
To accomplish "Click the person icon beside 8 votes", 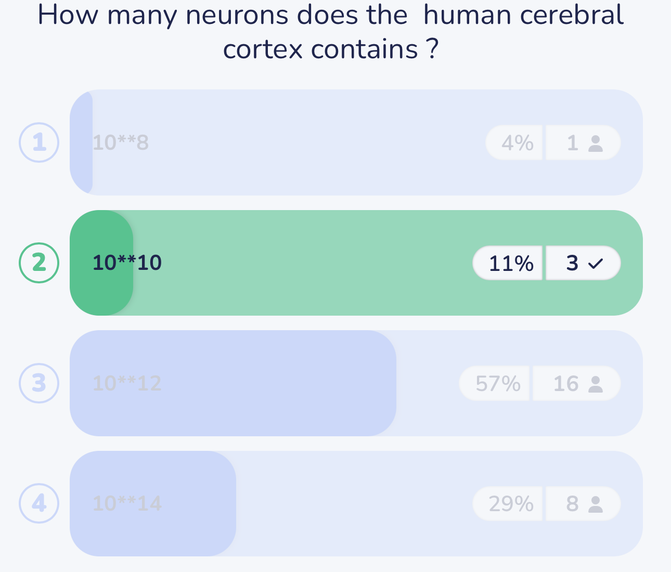I will coord(595,504).
